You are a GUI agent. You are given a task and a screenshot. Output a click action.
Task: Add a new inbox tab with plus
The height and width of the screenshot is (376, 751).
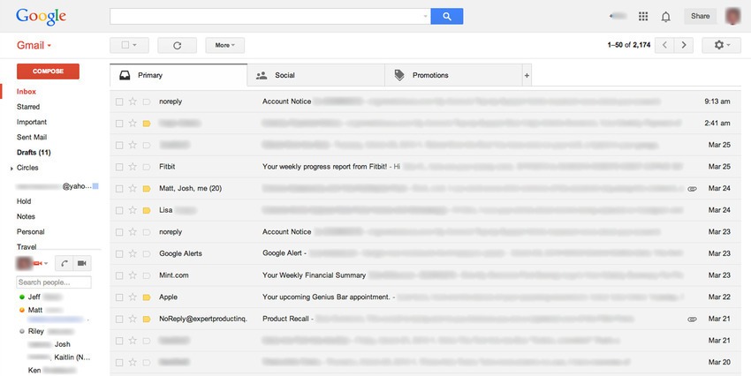(x=527, y=76)
